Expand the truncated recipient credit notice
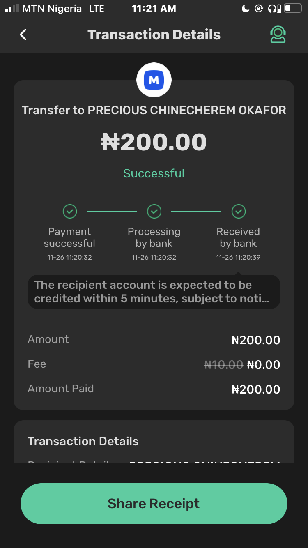Image resolution: width=308 pixels, height=548 pixels. 154,292
